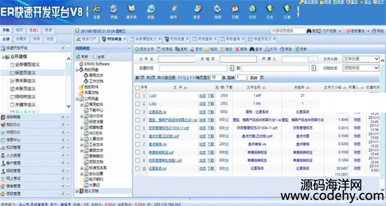Click 帮助 help in file toolbar
The width and height of the screenshot is (386, 206).
coord(286,49)
